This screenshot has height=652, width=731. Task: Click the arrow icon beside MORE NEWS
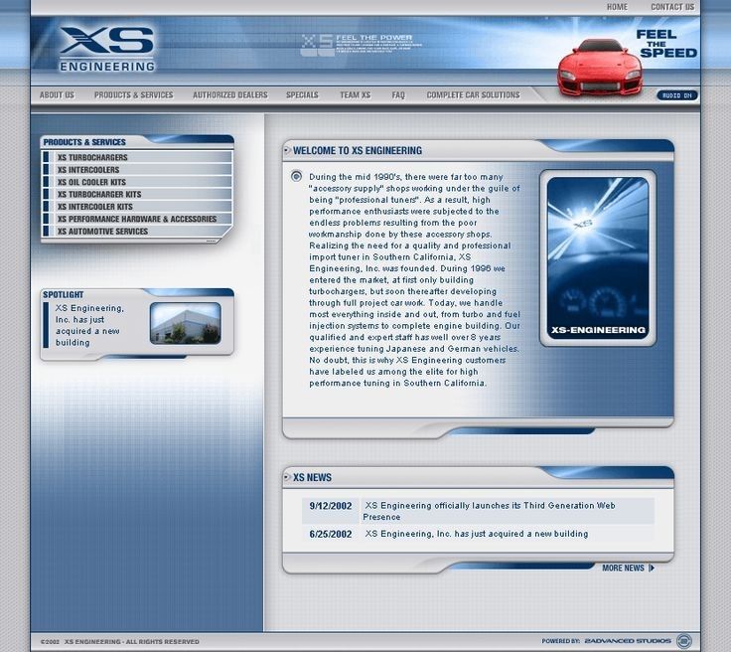pos(652,569)
